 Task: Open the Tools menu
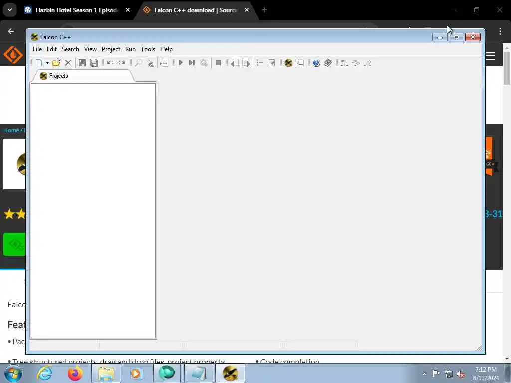click(x=148, y=49)
